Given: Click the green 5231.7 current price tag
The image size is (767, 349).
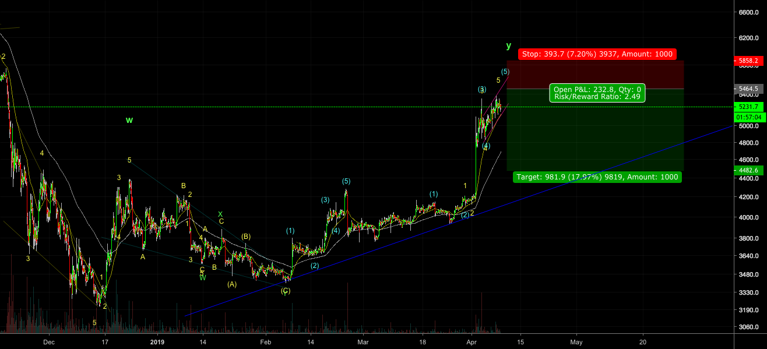Looking at the screenshot, I should tap(749, 107).
